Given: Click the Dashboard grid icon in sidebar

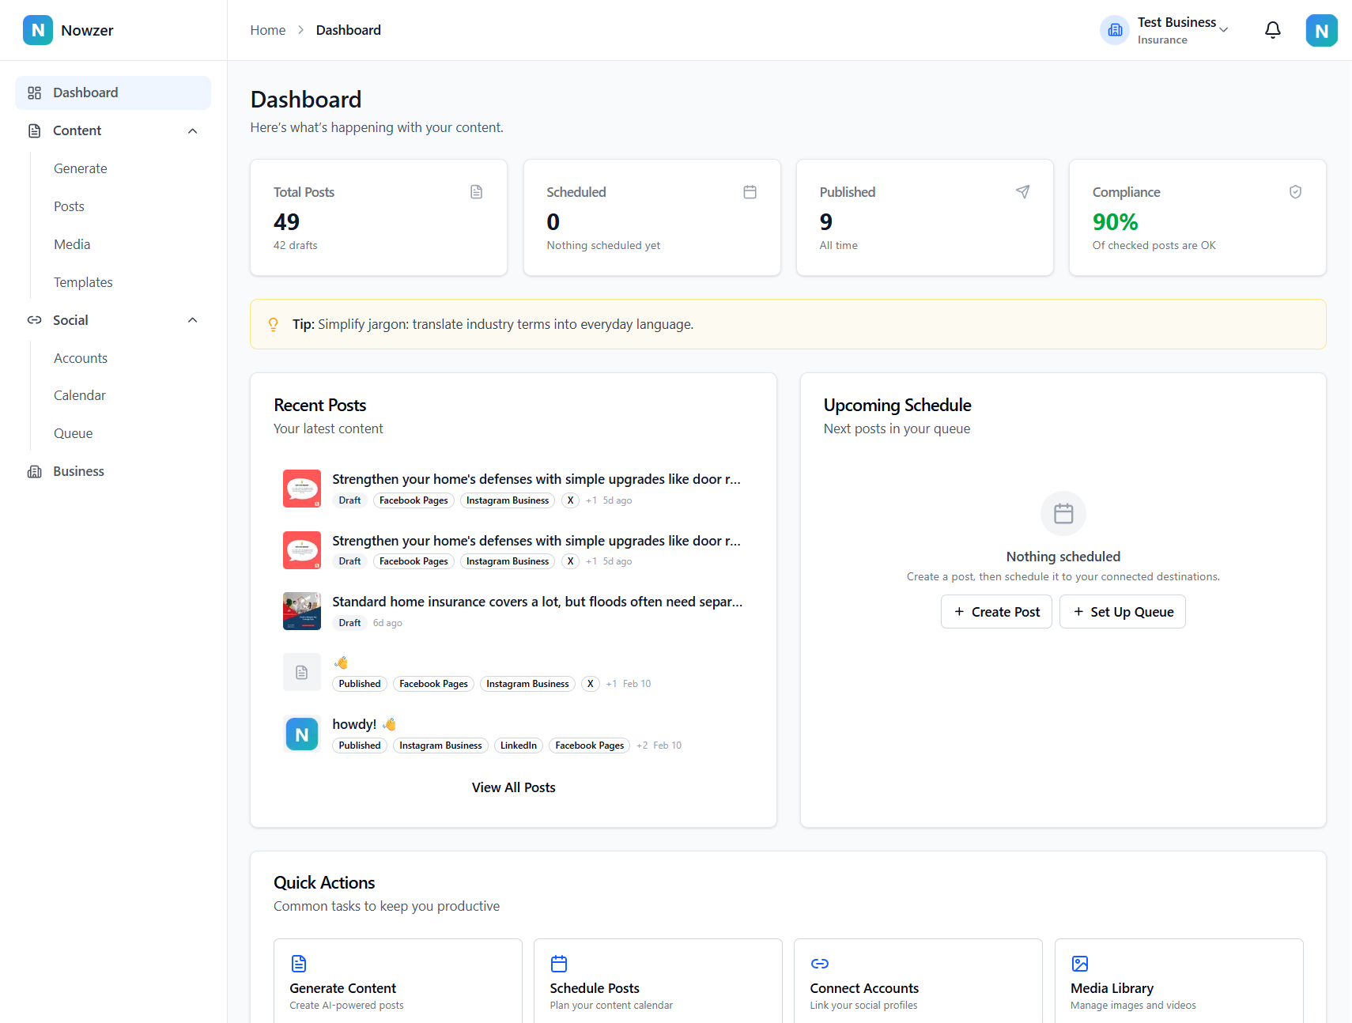Looking at the screenshot, I should coord(34,93).
